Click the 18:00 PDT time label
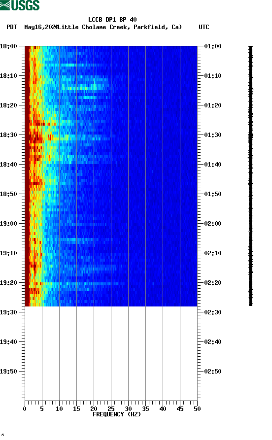 (8, 46)
